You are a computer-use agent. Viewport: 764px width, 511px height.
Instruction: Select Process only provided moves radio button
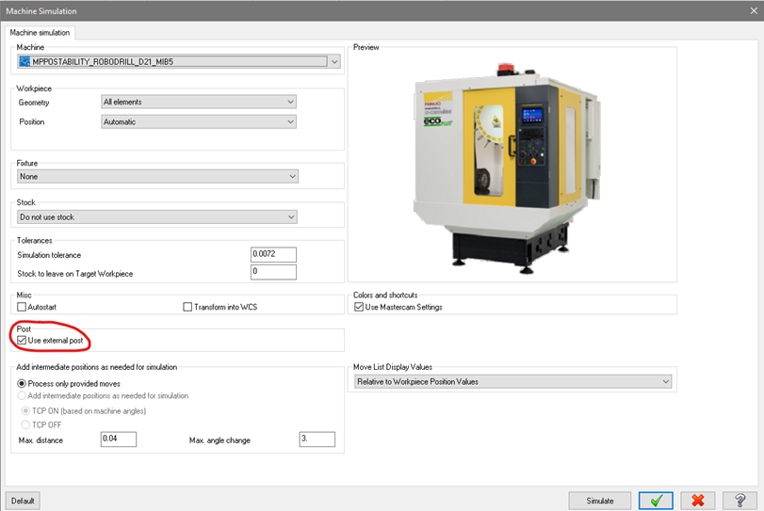pyautogui.click(x=24, y=383)
